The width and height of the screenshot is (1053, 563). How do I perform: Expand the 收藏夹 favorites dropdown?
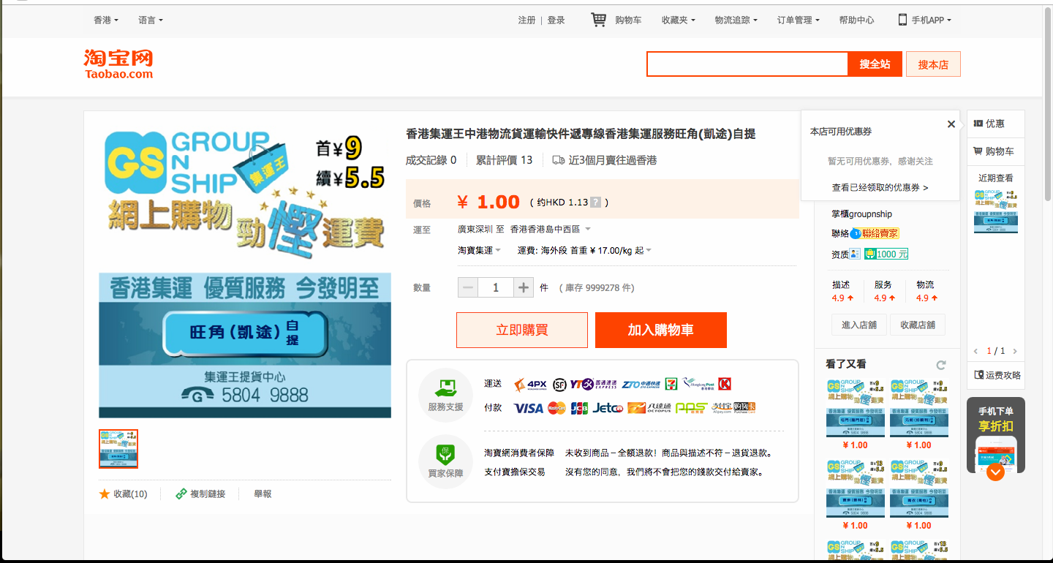tap(679, 20)
